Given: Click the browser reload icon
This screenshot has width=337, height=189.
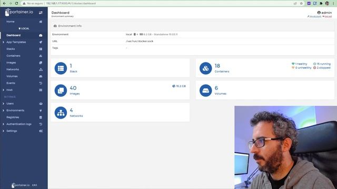Looking at the screenshot, I should pyautogui.click(x=16, y=4).
